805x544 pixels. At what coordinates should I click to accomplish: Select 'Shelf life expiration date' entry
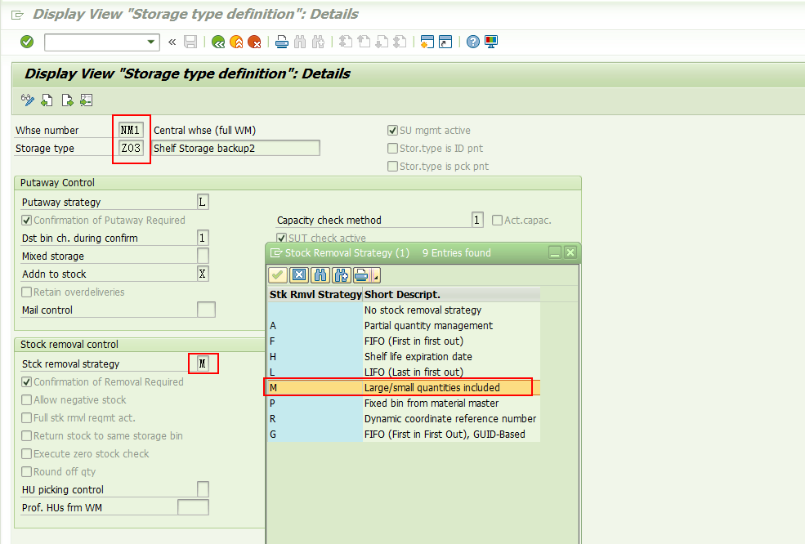(404, 357)
